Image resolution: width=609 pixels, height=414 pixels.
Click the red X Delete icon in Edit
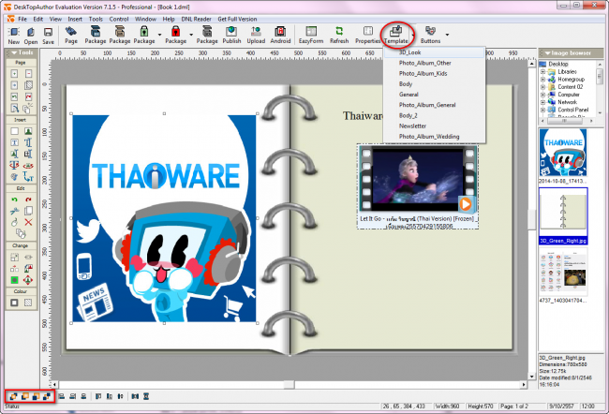coord(28,222)
